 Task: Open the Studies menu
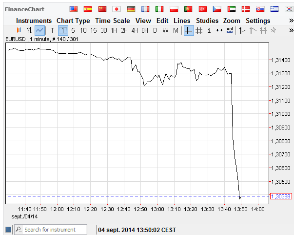click(x=207, y=21)
